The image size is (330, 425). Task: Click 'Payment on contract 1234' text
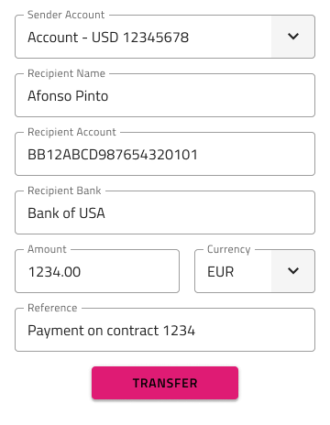pyautogui.click(x=111, y=331)
